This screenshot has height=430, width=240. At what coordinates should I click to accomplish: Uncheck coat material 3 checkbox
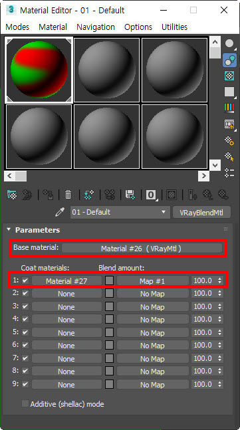click(x=25, y=306)
